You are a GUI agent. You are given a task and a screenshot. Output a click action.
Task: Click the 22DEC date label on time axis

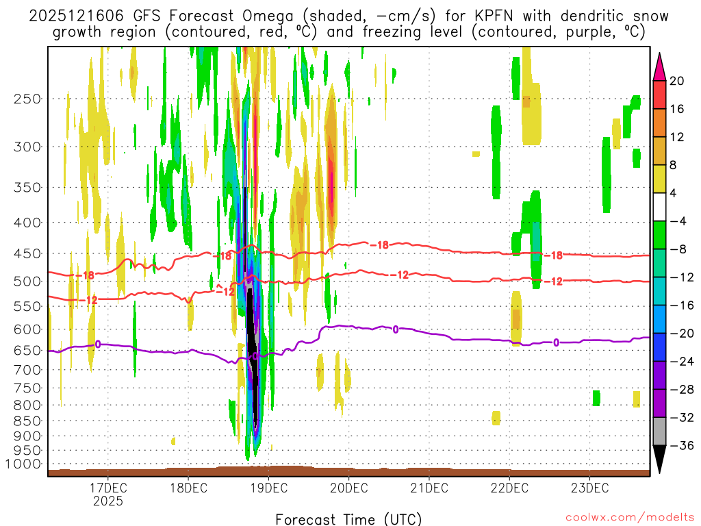tap(509, 488)
